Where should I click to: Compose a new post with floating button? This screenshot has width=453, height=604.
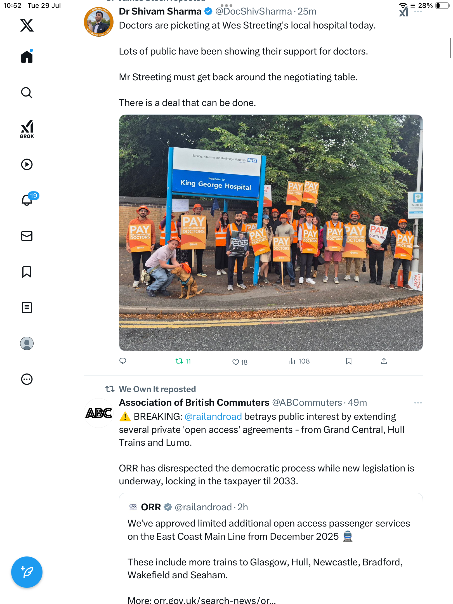(x=27, y=572)
